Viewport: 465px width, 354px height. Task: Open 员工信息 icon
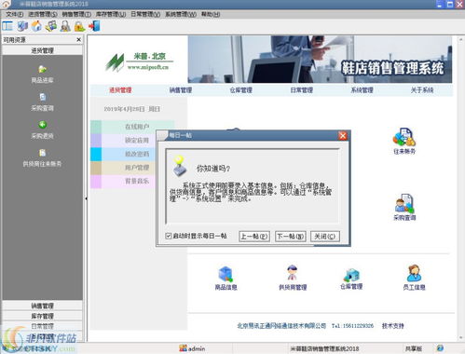point(414,278)
